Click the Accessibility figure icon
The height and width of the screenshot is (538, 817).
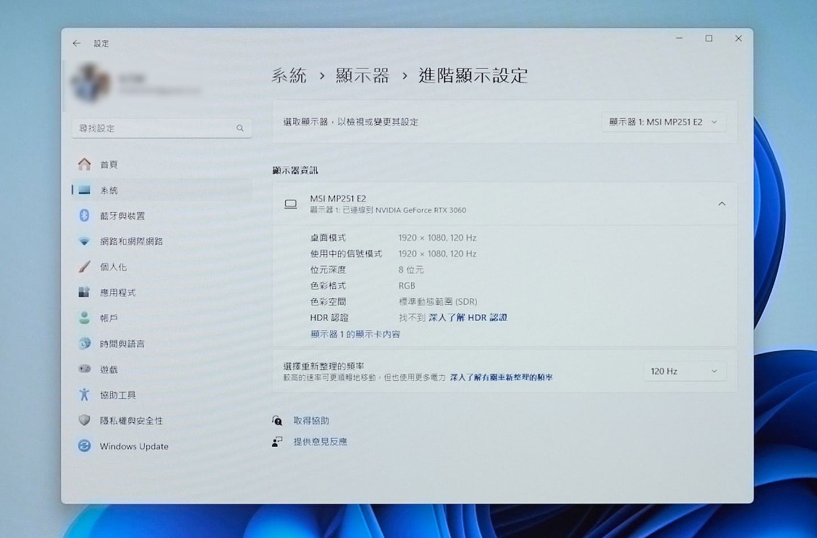click(x=85, y=394)
